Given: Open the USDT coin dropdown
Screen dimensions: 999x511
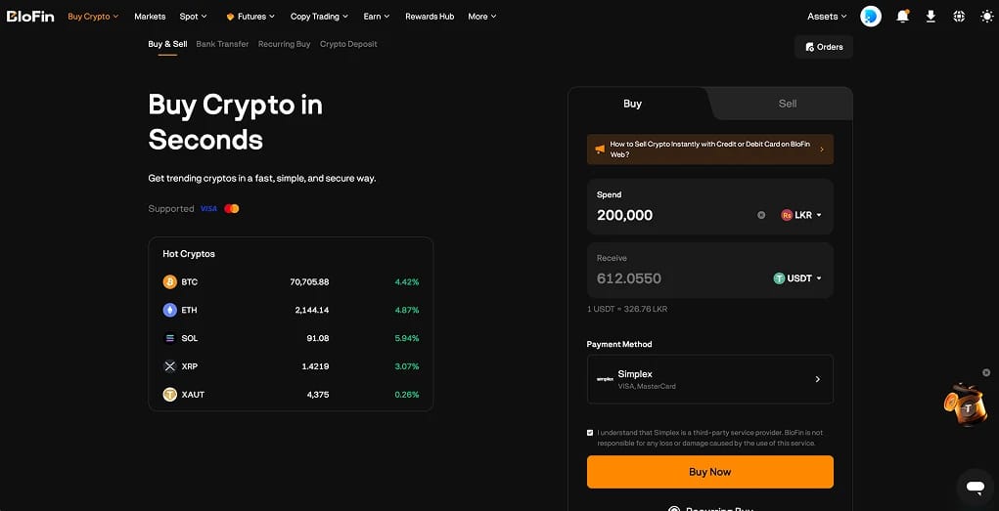Looking at the screenshot, I should click(x=797, y=278).
